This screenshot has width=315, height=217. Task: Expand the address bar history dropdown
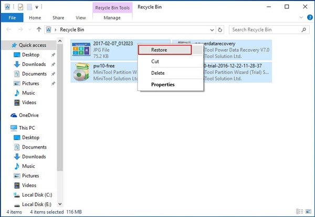212,30
